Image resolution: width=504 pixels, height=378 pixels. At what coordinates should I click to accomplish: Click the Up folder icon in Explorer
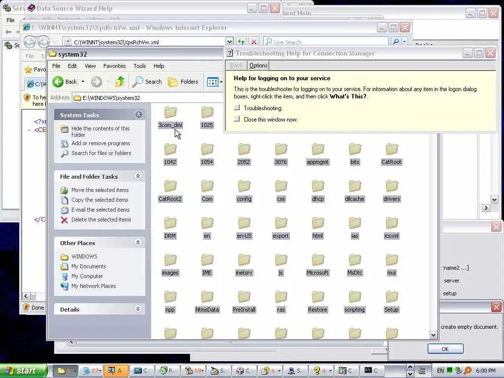click(x=120, y=82)
